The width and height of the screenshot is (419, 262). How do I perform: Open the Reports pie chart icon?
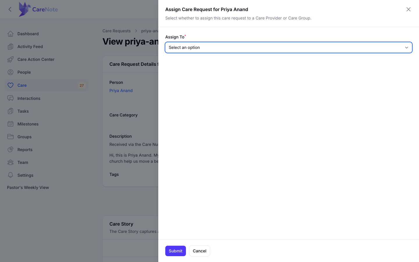tap(10, 150)
